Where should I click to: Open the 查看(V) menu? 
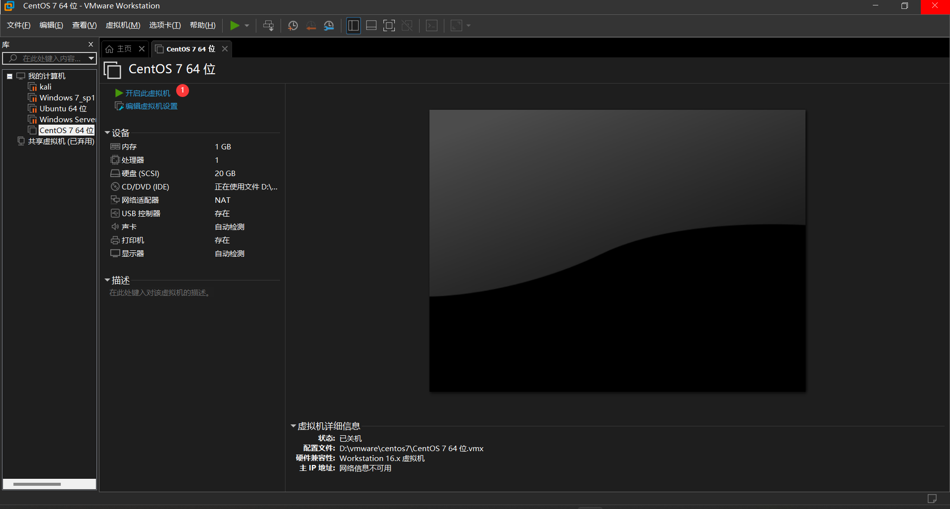coord(84,25)
